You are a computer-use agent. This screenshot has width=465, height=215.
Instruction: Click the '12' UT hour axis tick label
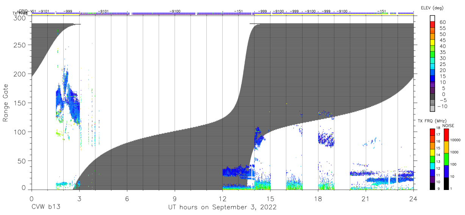click(x=222, y=198)
